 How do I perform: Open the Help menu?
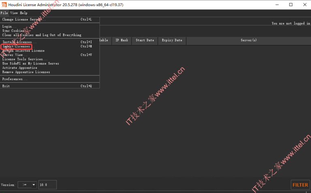pos(24,13)
